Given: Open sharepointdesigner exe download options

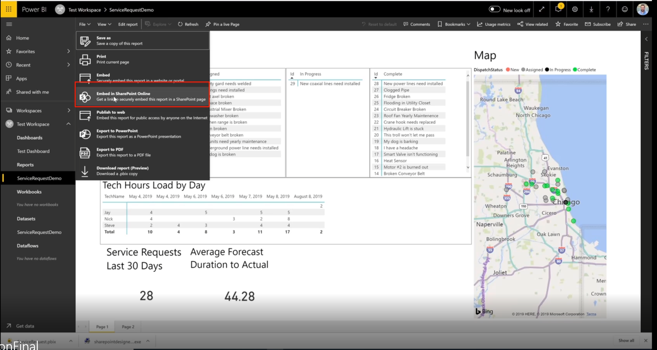Looking at the screenshot, I should click(x=148, y=341).
